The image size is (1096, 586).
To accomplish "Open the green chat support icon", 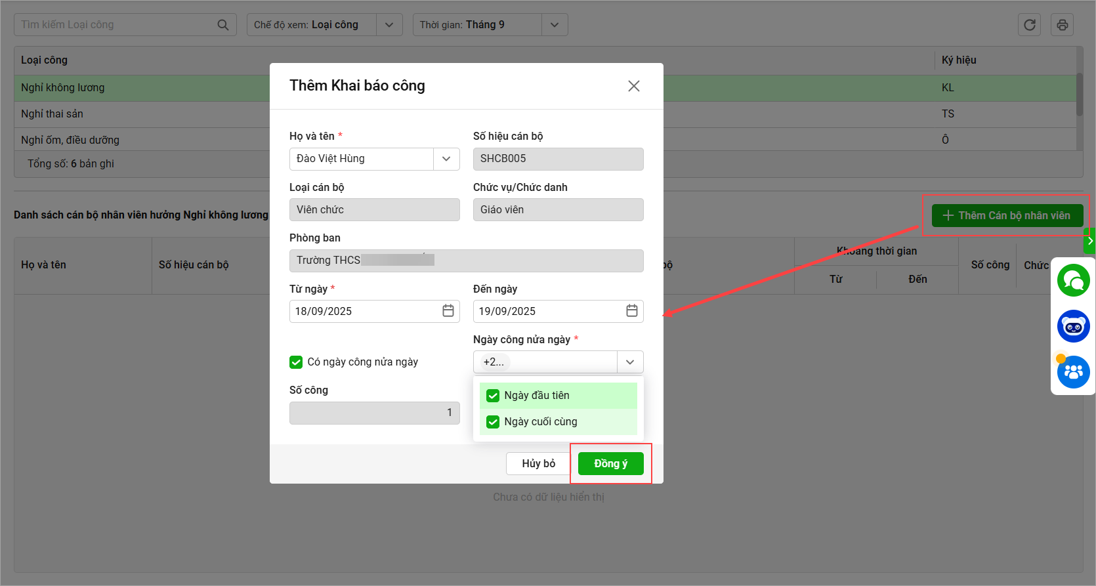I will click(1073, 280).
